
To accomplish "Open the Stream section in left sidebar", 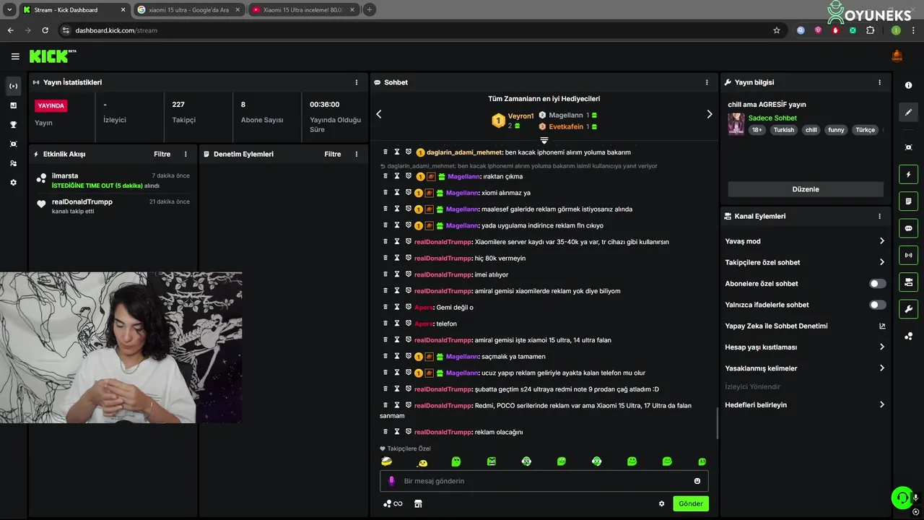I will [13, 86].
